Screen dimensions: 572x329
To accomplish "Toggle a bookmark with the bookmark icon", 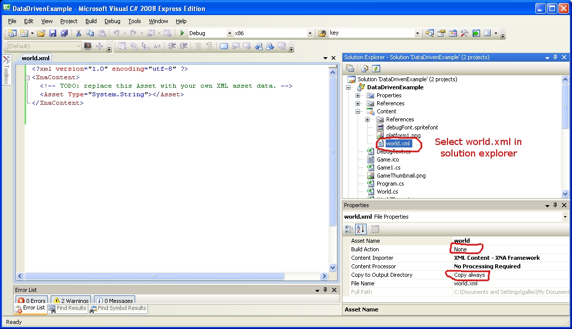I will [224, 46].
